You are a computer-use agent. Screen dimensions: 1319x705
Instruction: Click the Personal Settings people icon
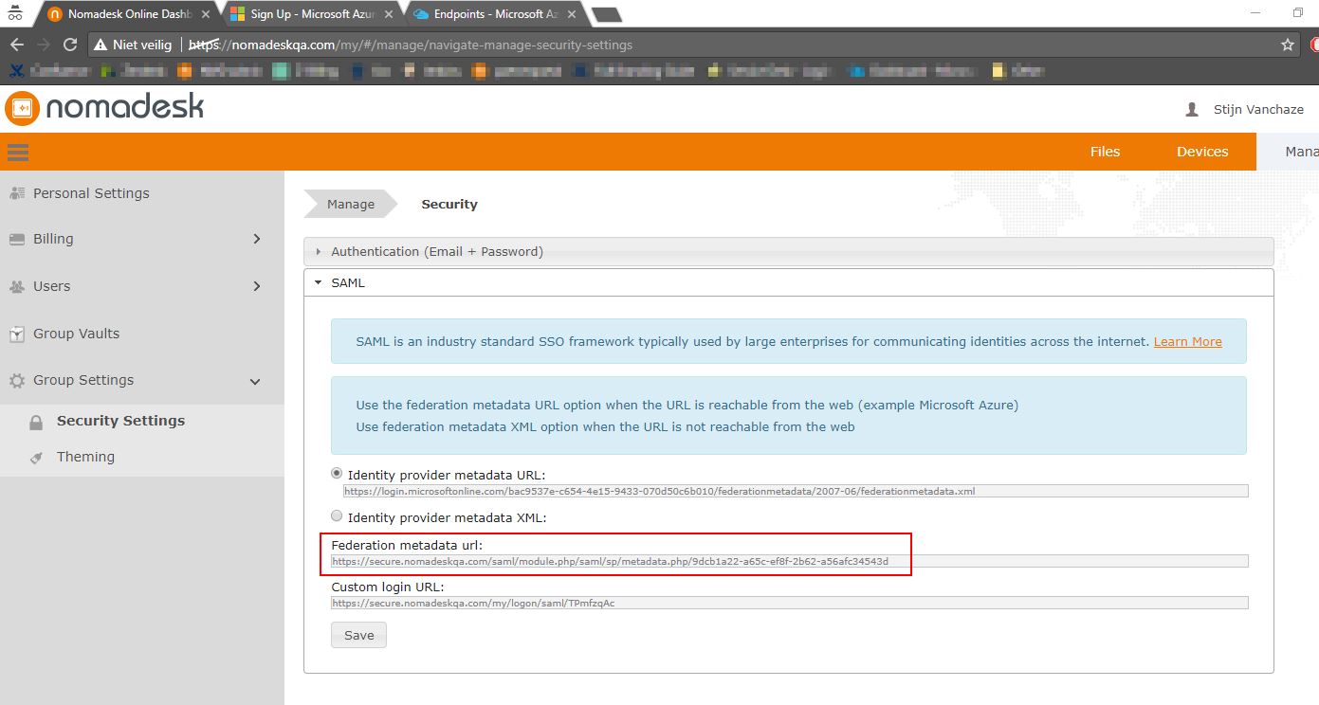(16, 193)
